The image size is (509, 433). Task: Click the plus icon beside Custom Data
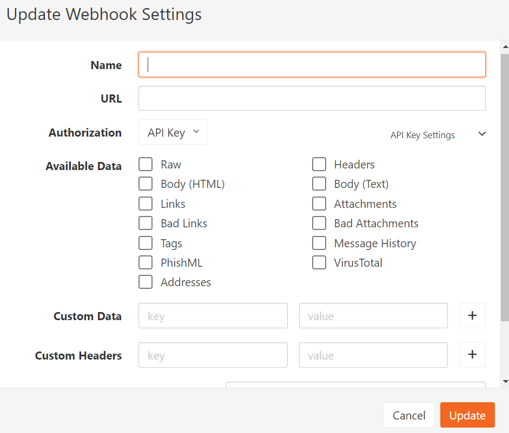[x=472, y=315]
